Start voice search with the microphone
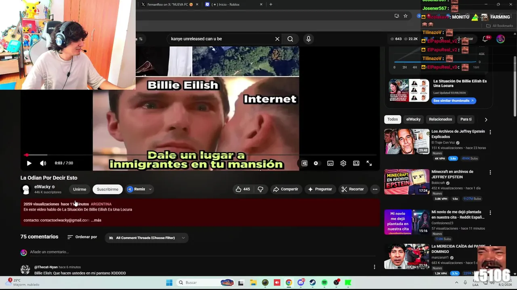This screenshot has height=290, width=517. 309,39
